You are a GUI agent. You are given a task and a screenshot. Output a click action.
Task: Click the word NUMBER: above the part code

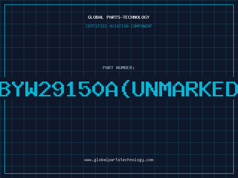125,68
